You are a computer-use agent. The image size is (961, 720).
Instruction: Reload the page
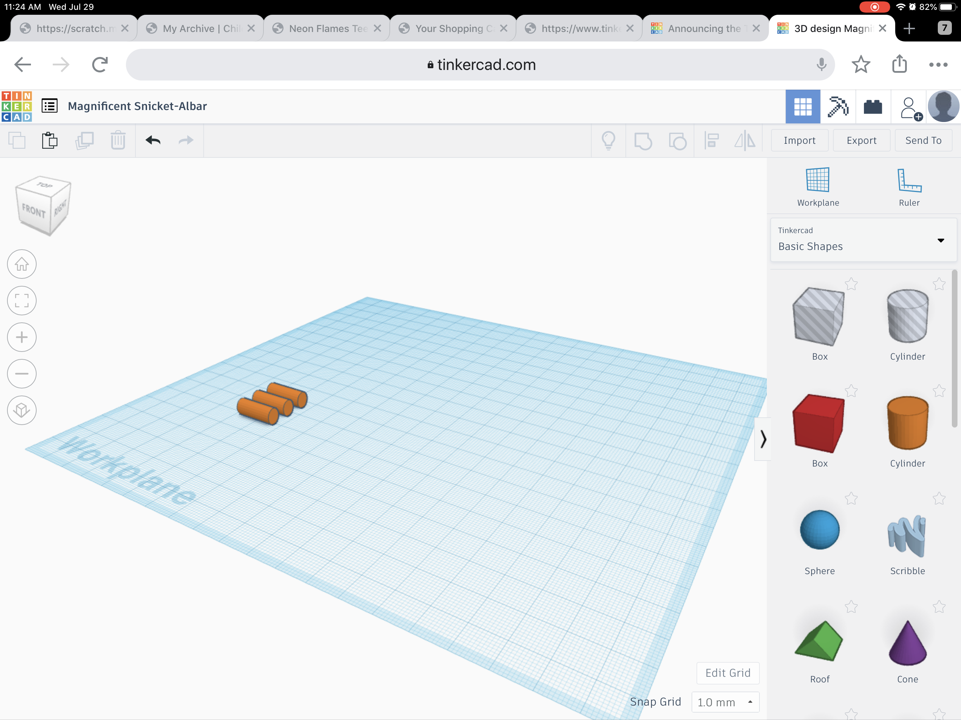tap(100, 65)
